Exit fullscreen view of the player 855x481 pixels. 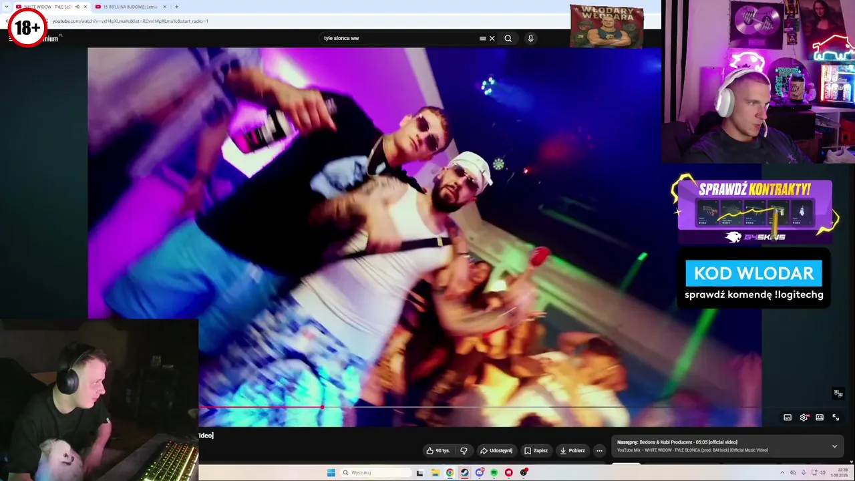coord(836,418)
